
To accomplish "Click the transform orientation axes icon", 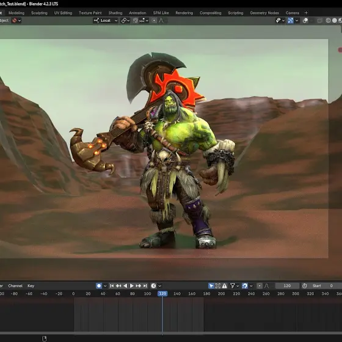I will tap(96, 21).
